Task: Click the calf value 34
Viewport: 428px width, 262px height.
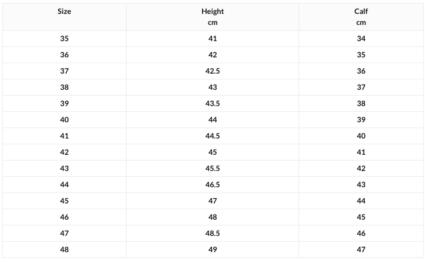Action: click(x=361, y=39)
